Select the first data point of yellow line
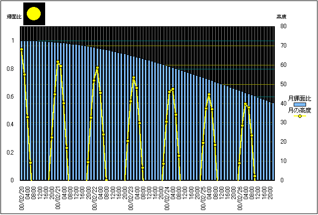318x215 pixels. [x=21, y=49]
